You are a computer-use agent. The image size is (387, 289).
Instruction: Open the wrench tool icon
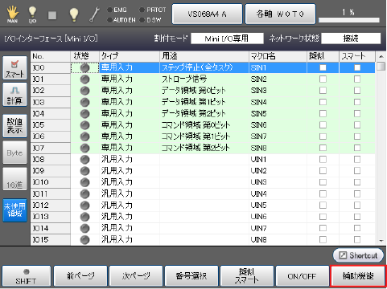[94, 14]
